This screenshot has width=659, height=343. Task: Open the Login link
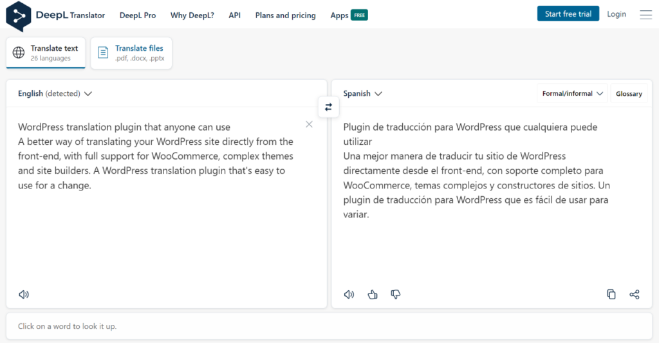[616, 14]
